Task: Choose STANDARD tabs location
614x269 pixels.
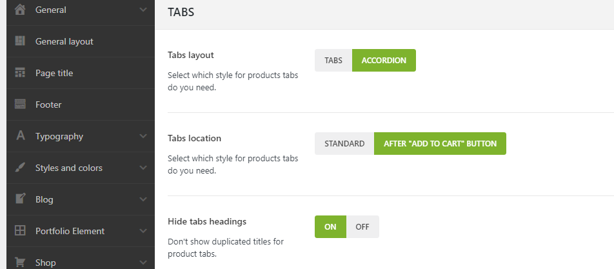Action: (x=344, y=144)
